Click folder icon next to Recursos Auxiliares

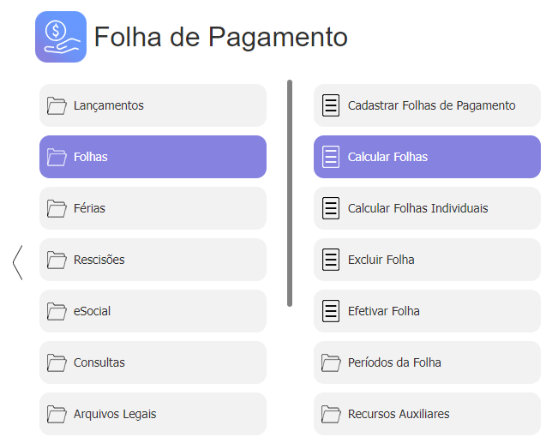[x=331, y=414]
